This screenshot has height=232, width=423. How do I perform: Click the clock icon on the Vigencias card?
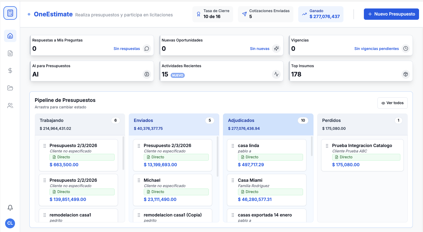coord(405,49)
